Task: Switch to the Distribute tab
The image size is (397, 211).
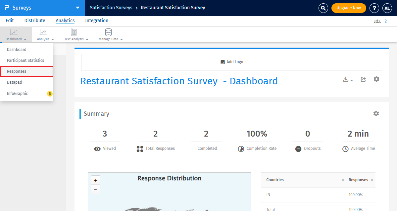Action: click(x=34, y=21)
